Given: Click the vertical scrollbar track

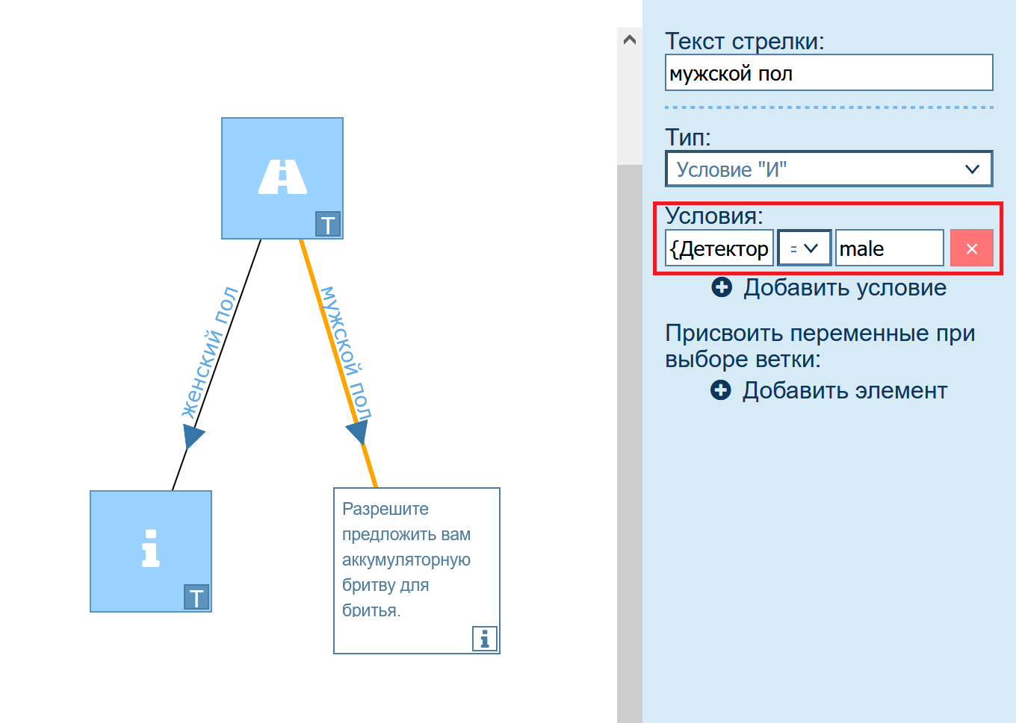Looking at the screenshot, I should point(630,448).
